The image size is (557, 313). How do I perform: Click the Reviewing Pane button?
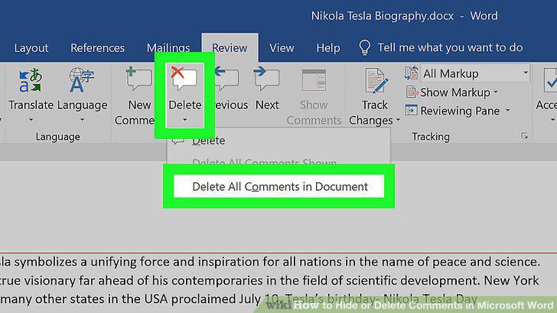[453, 111]
